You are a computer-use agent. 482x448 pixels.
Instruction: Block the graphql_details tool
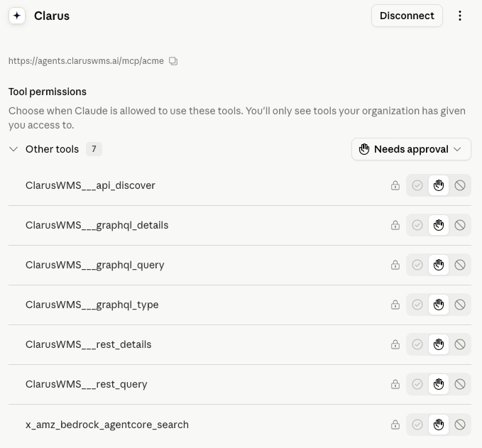pyautogui.click(x=460, y=225)
